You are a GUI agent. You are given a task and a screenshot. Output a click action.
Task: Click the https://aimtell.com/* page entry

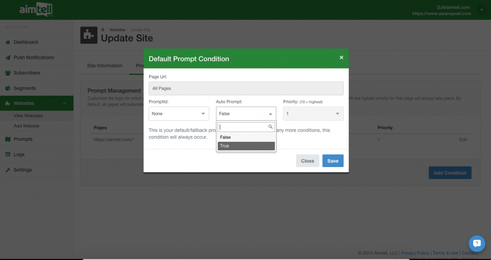[114, 139]
